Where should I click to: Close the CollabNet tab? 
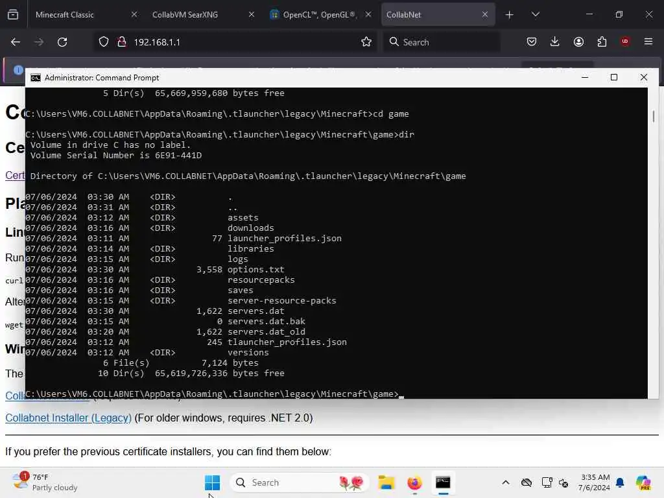point(485,14)
